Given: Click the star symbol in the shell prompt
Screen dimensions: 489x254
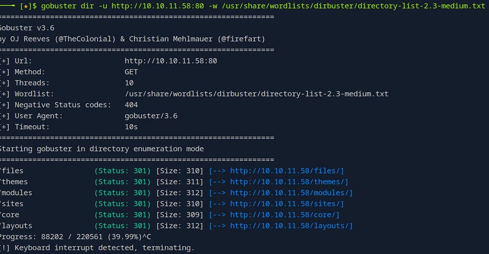Looking at the screenshot, I should [x=26, y=6].
